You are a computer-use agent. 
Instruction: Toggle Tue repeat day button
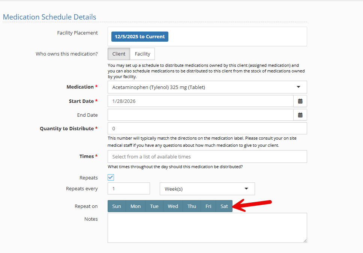click(154, 206)
